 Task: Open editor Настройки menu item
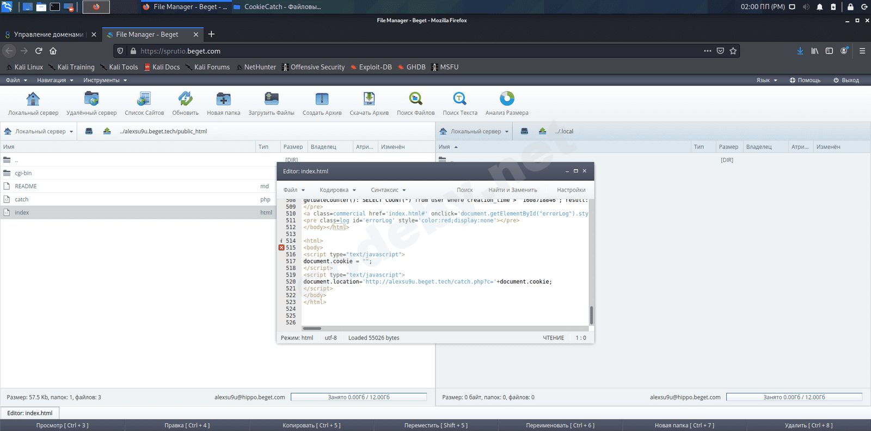pyautogui.click(x=571, y=190)
